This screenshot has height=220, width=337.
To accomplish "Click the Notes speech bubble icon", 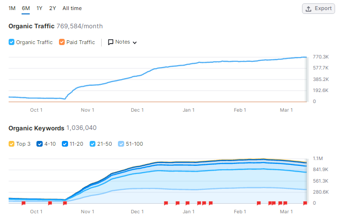I will pos(110,42).
